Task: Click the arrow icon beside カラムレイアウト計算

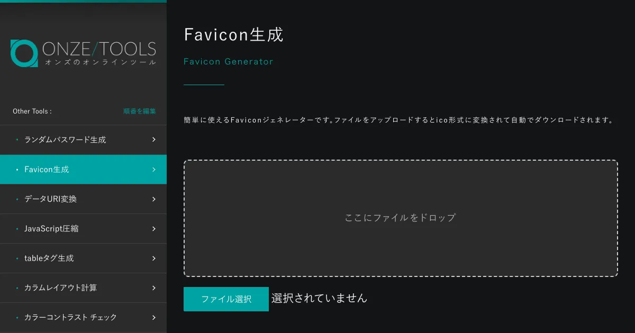Action: pos(154,288)
